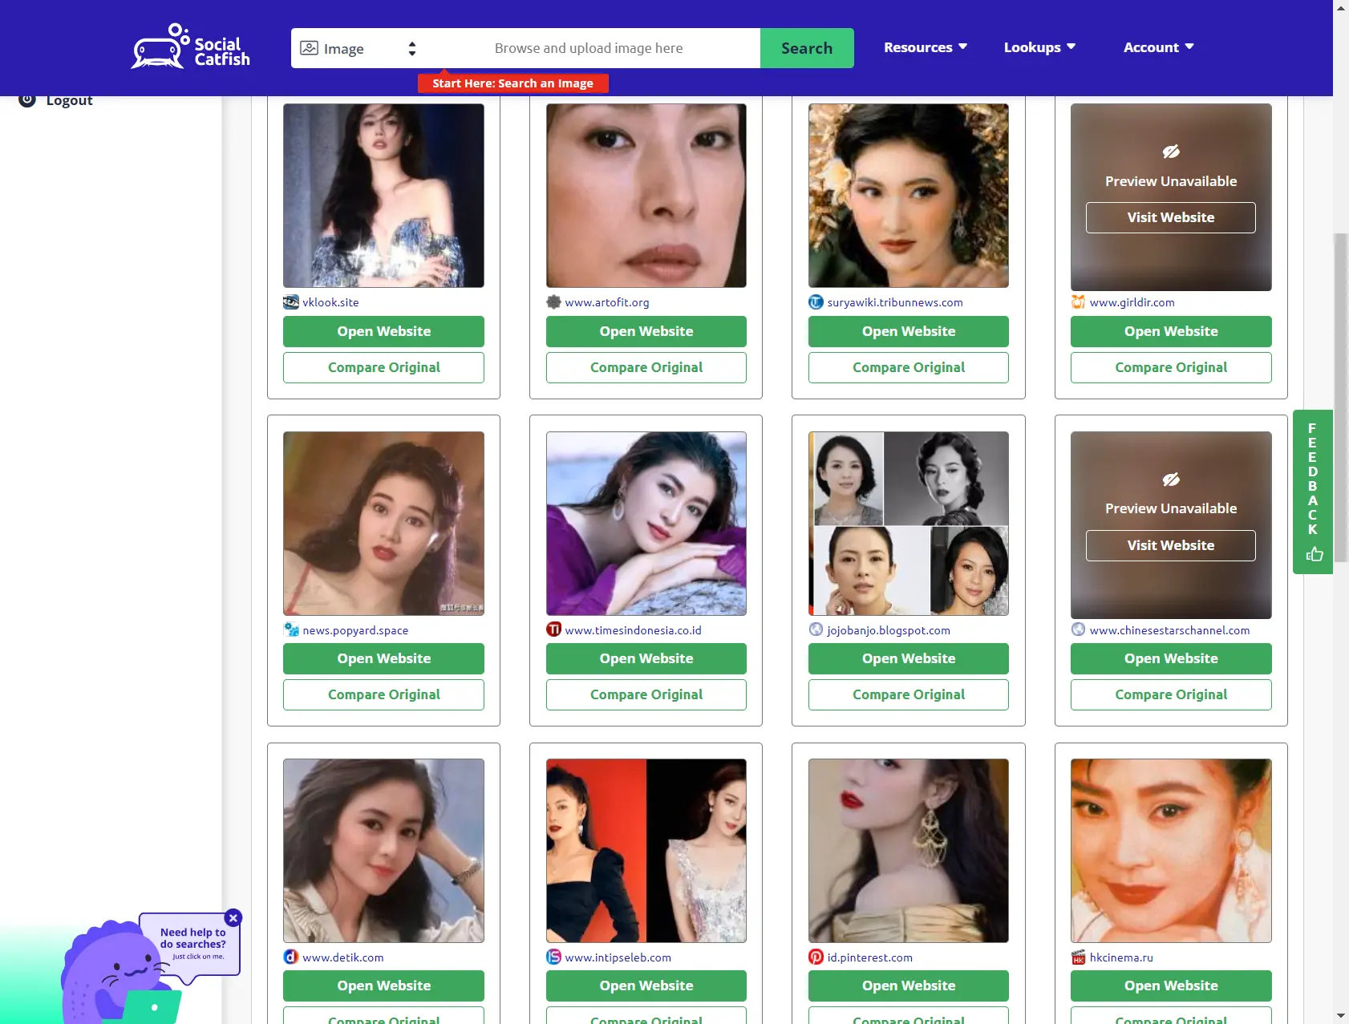Image resolution: width=1349 pixels, height=1024 pixels.
Task: Click the feedback thumbs-up icon
Action: click(1314, 554)
